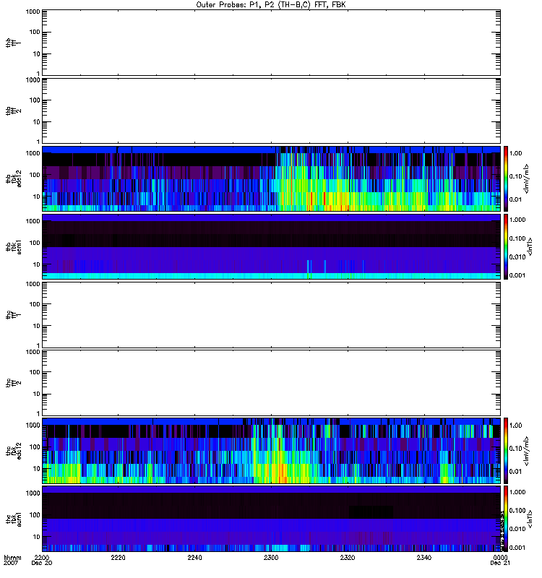The image size is (542, 578).
Task: Click the "hhmm 2007" axis caption
Action: click(12, 560)
